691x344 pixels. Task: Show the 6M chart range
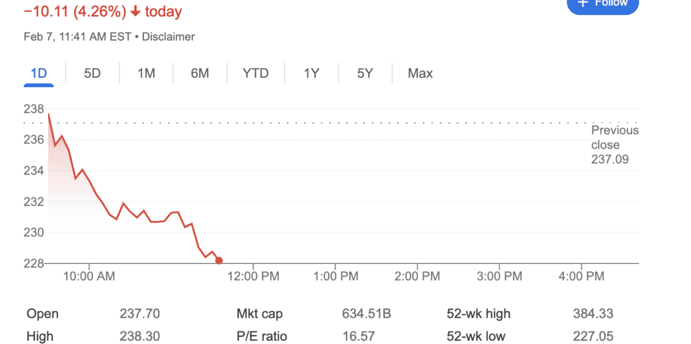tap(199, 73)
